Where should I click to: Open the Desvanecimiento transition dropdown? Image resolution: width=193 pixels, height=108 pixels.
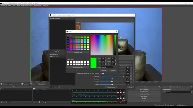pyautogui.click(x=176, y=89)
